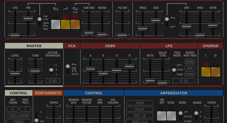Viewport: 227px width, 123px height.
Task: Toggle the sub oscillator square wave button
Action: [x=75, y=24]
